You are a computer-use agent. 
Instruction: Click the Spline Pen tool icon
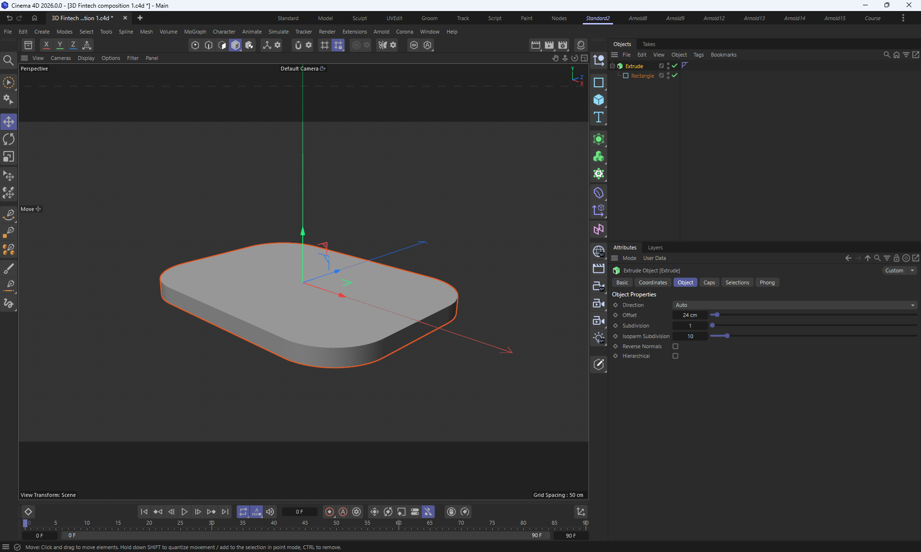click(x=9, y=214)
